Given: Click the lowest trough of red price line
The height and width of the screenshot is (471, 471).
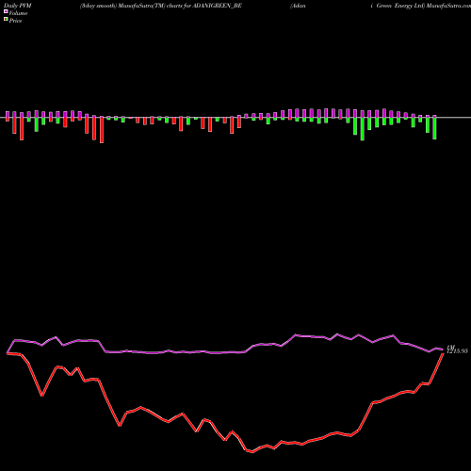Looking at the screenshot, I should click(x=253, y=452).
